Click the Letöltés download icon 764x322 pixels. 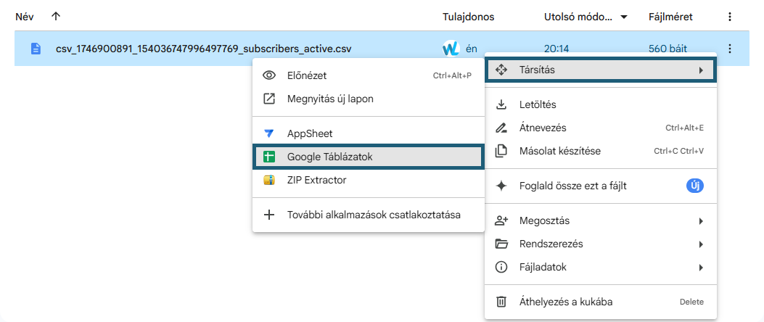pyautogui.click(x=501, y=104)
